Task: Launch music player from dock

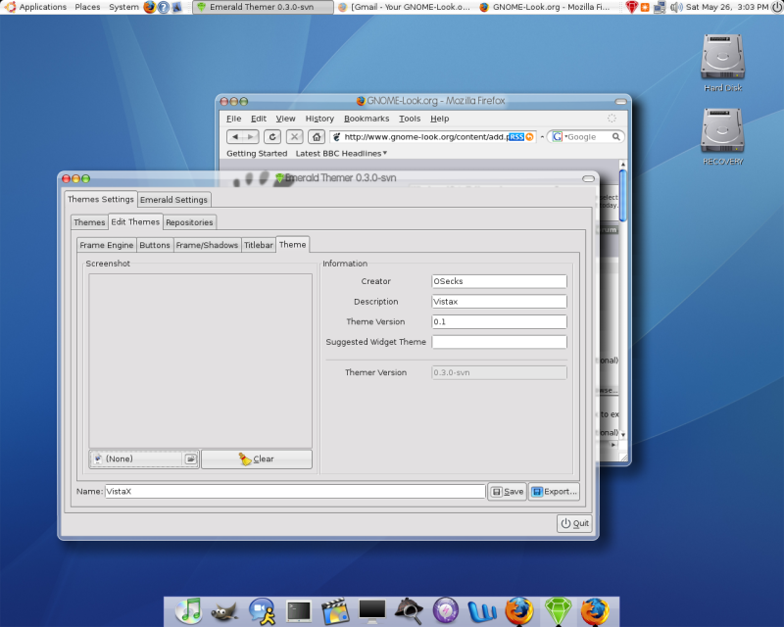Action: click(x=188, y=611)
